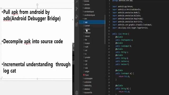This screenshot has width=169, height=95.
Task: Click the slide text 'log cat'
Action: (10, 71)
